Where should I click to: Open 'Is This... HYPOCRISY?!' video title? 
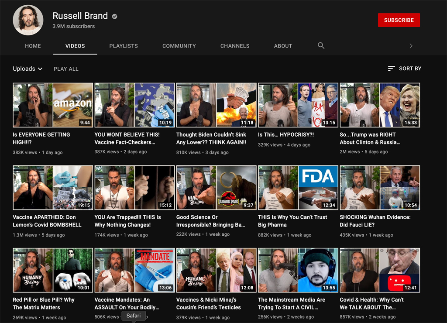pos(285,134)
